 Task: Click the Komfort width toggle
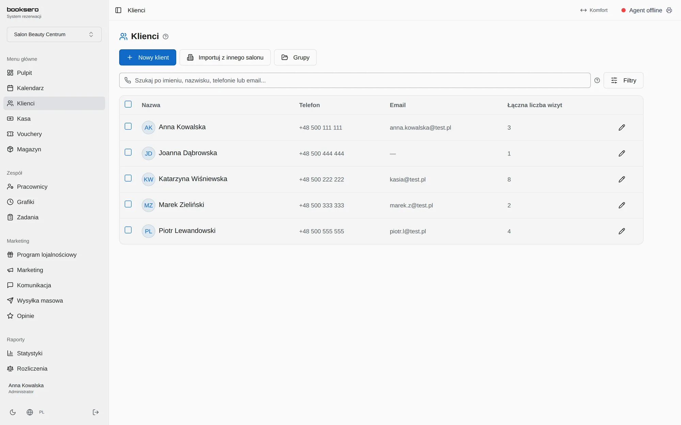[x=594, y=10]
